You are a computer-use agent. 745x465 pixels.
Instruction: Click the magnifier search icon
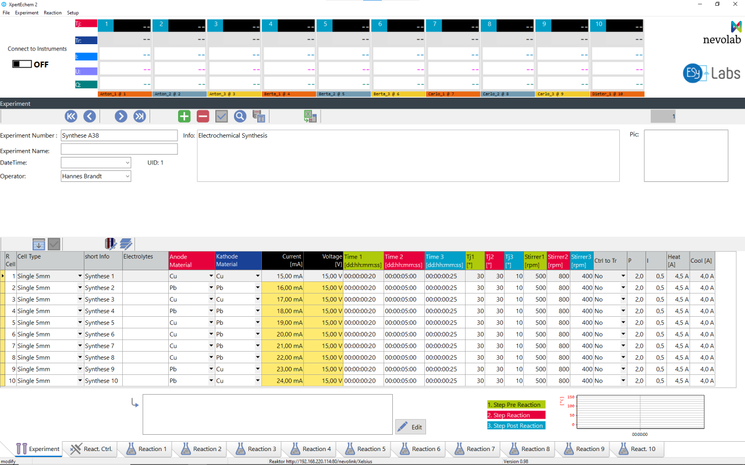[x=240, y=116]
